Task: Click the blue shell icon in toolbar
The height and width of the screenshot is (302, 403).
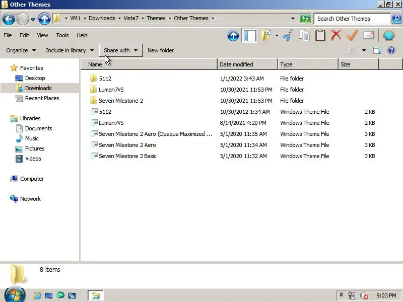Action: [x=388, y=35]
